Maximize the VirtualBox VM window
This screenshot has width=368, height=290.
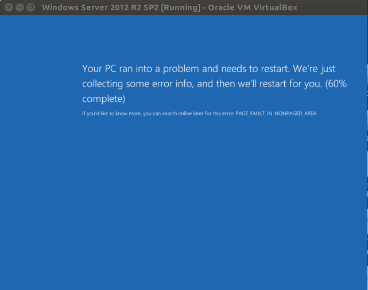tap(31, 7)
